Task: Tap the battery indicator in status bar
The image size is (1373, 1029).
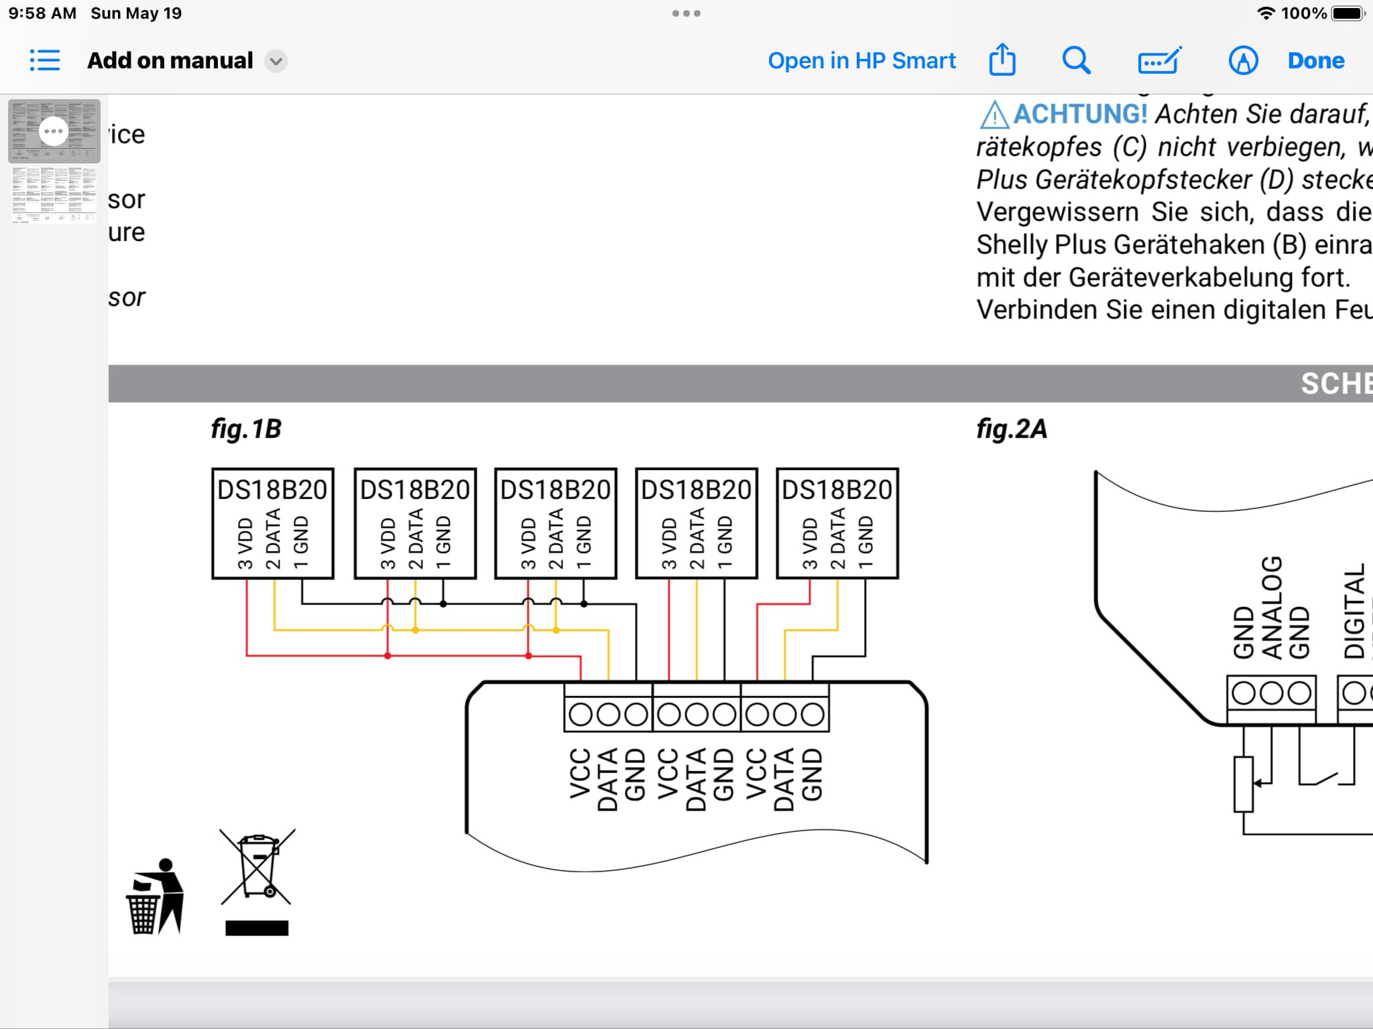Action: pos(1349,13)
